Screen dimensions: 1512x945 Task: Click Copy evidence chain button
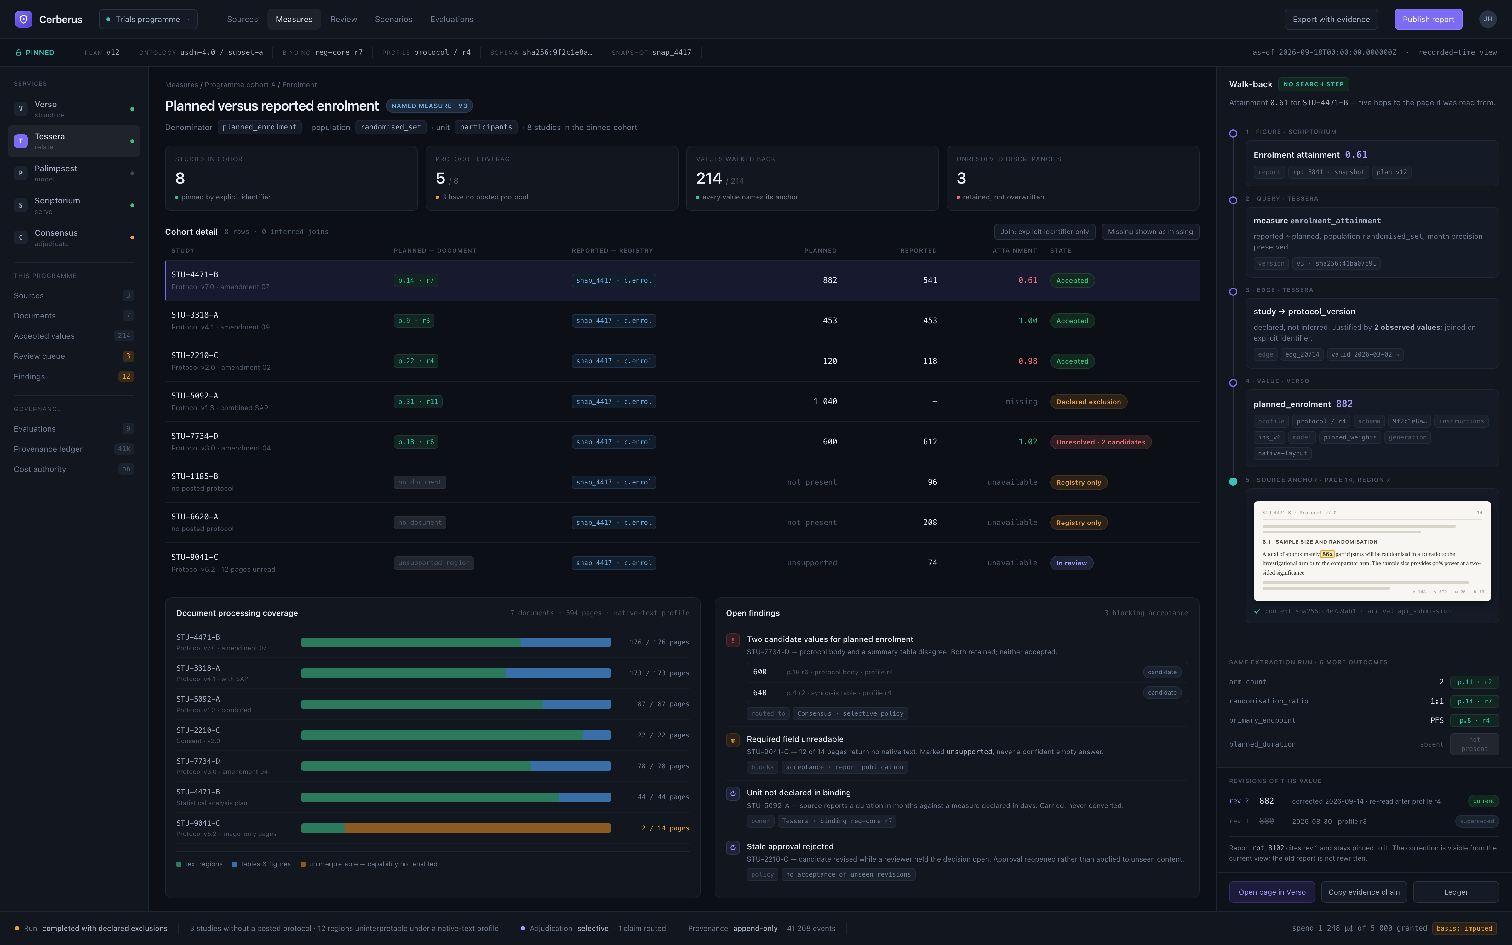click(x=1364, y=892)
